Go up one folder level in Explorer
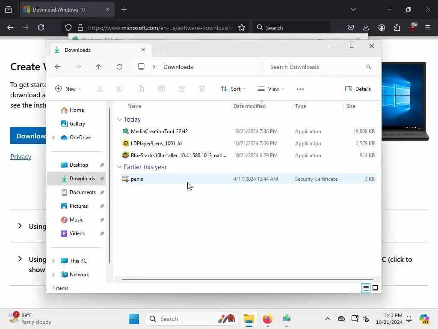Screen dimensions: 438x329 tap(99, 67)
